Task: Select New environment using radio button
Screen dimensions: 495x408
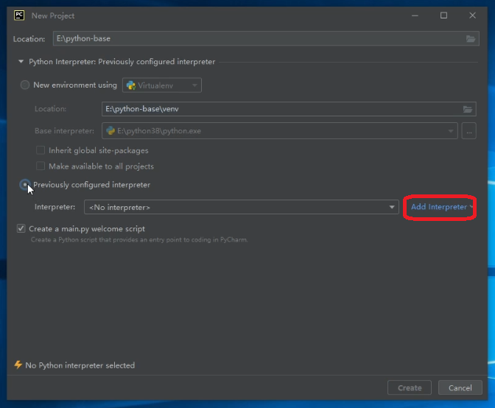Action: click(25, 85)
